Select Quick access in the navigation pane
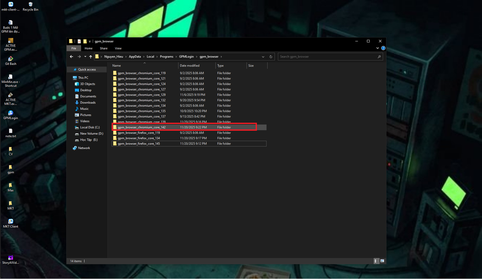The height and width of the screenshot is (279, 482). [87, 69]
